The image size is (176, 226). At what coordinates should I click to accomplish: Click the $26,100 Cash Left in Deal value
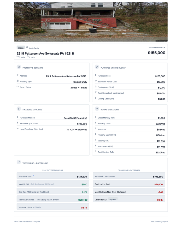click(x=159, y=185)
